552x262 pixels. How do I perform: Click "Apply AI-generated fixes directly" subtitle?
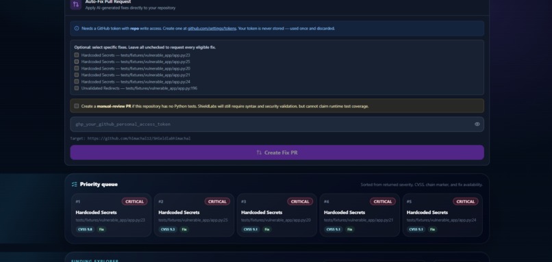(130, 8)
